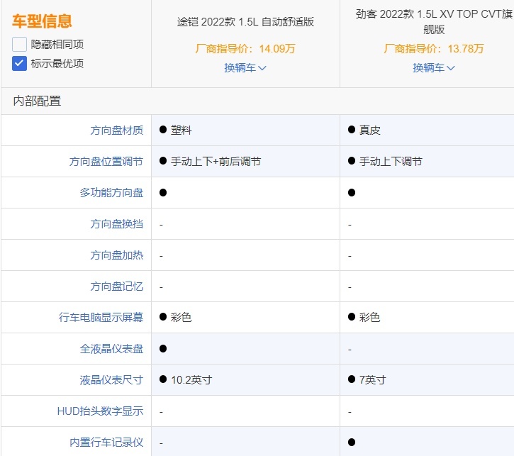
Task: Click the 厂商指导价 14.09万 price
Action: click(x=245, y=49)
